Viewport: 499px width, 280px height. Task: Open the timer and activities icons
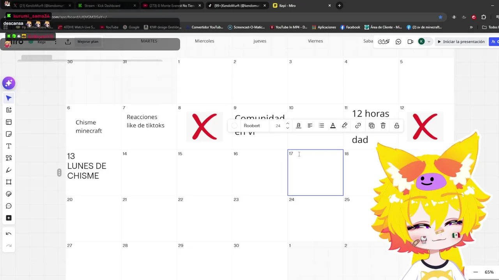tap(384, 42)
